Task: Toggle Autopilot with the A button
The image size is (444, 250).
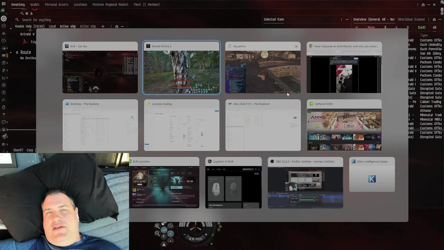Action: (x=164, y=245)
